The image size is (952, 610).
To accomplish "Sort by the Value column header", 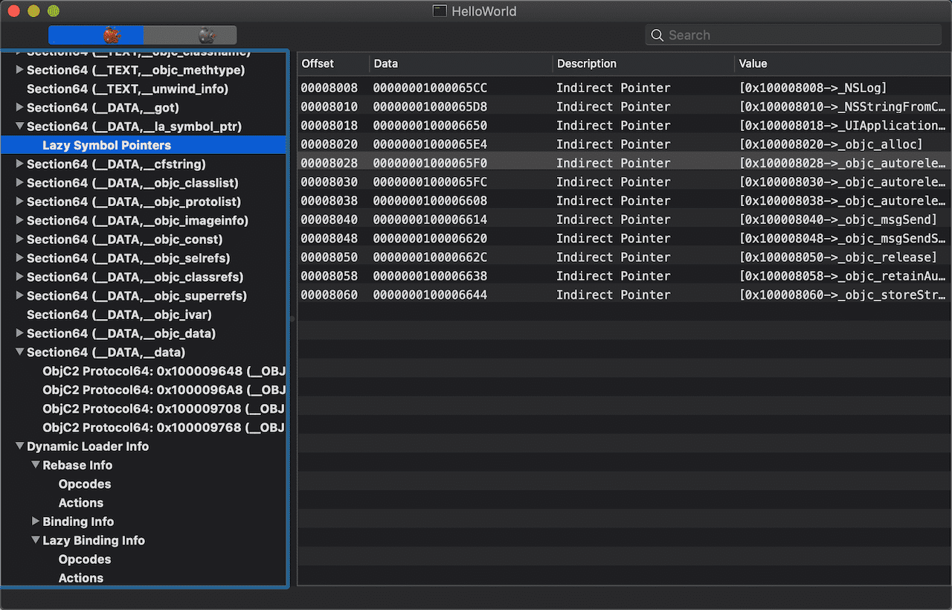I will [x=843, y=64].
